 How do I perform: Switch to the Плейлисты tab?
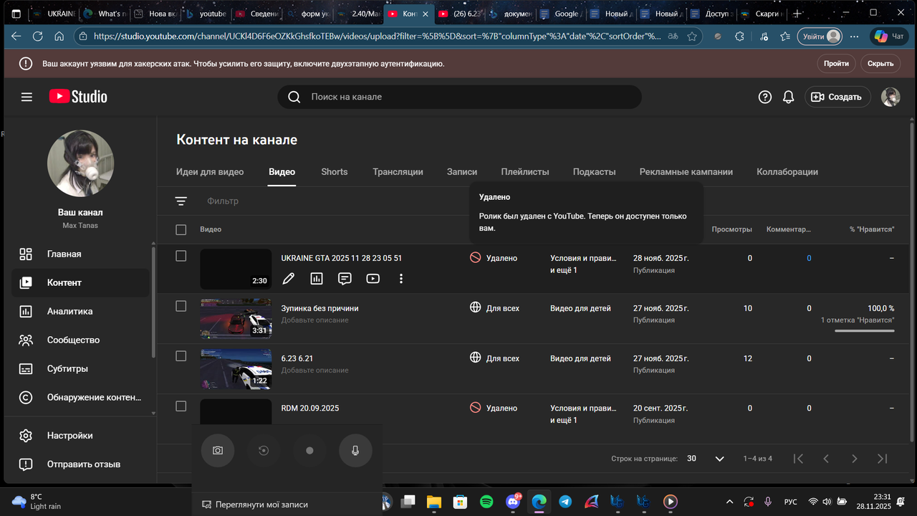point(525,172)
